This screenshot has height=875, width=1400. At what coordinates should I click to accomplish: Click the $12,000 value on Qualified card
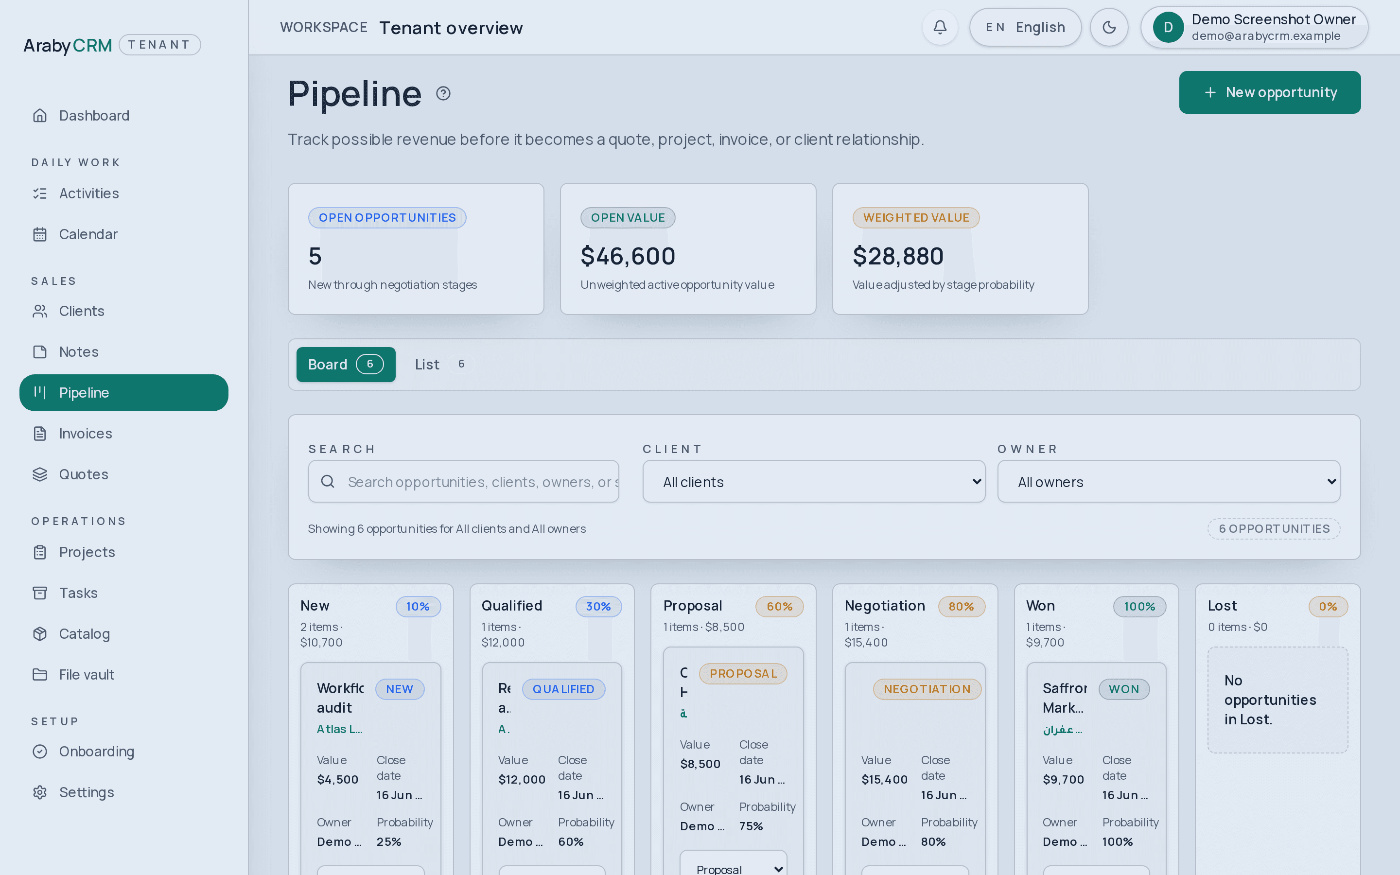click(521, 780)
